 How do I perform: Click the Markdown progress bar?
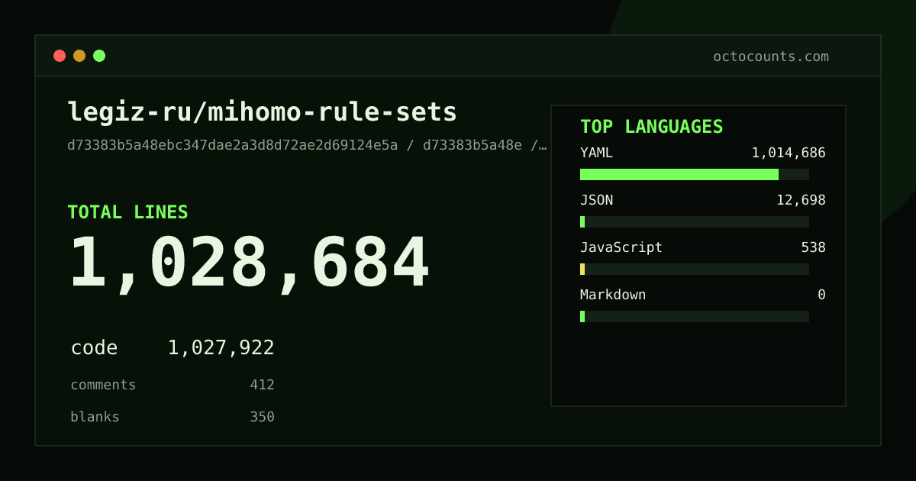click(695, 316)
